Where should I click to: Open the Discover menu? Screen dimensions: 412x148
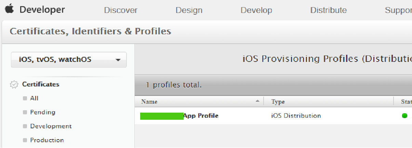pos(121,10)
